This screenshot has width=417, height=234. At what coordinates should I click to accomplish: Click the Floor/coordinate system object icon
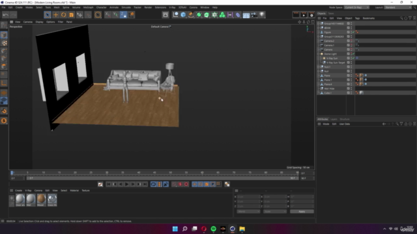tap(175, 15)
